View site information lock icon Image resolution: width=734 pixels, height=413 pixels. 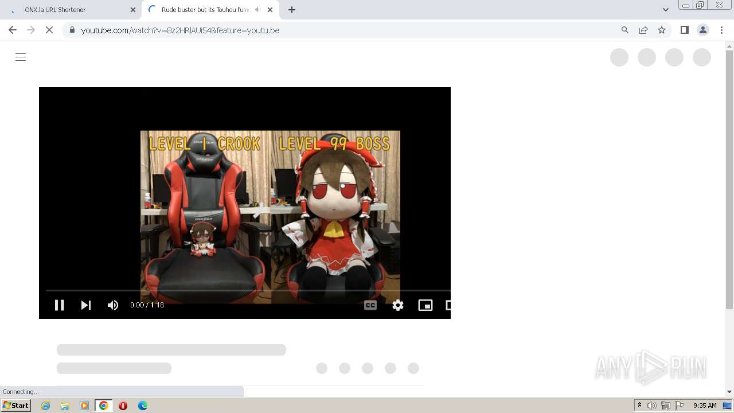click(x=72, y=30)
